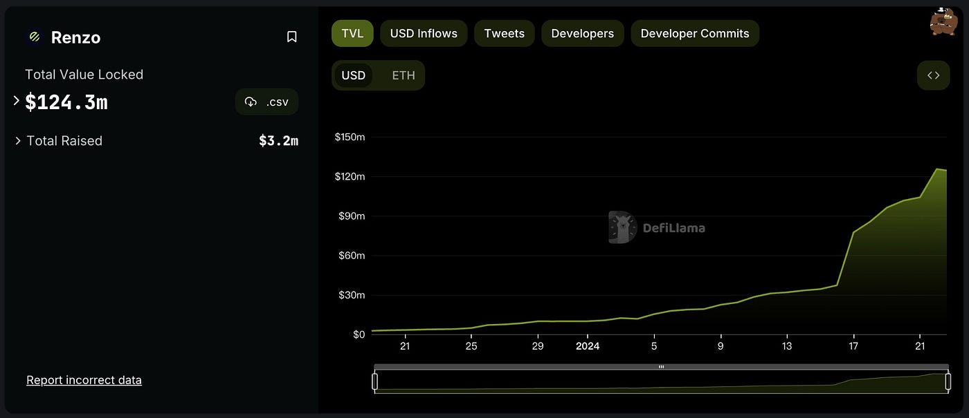Click the 2024 x-axis label
Viewport: 969px width, 418px height.
(588, 346)
